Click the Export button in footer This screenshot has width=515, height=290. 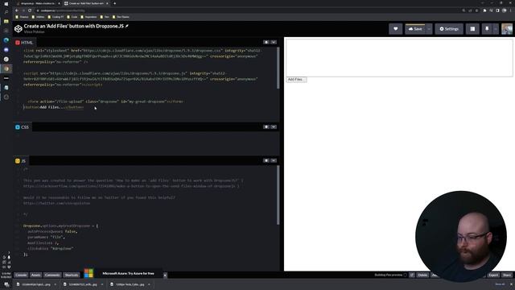coord(493,275)
